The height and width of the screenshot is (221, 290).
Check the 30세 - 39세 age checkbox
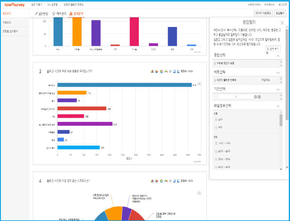[216, 159]
